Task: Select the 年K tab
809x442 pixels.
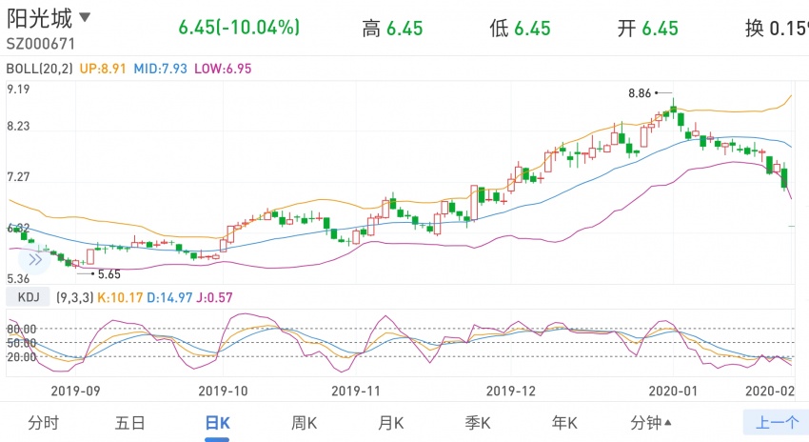Action: (564, 423)
